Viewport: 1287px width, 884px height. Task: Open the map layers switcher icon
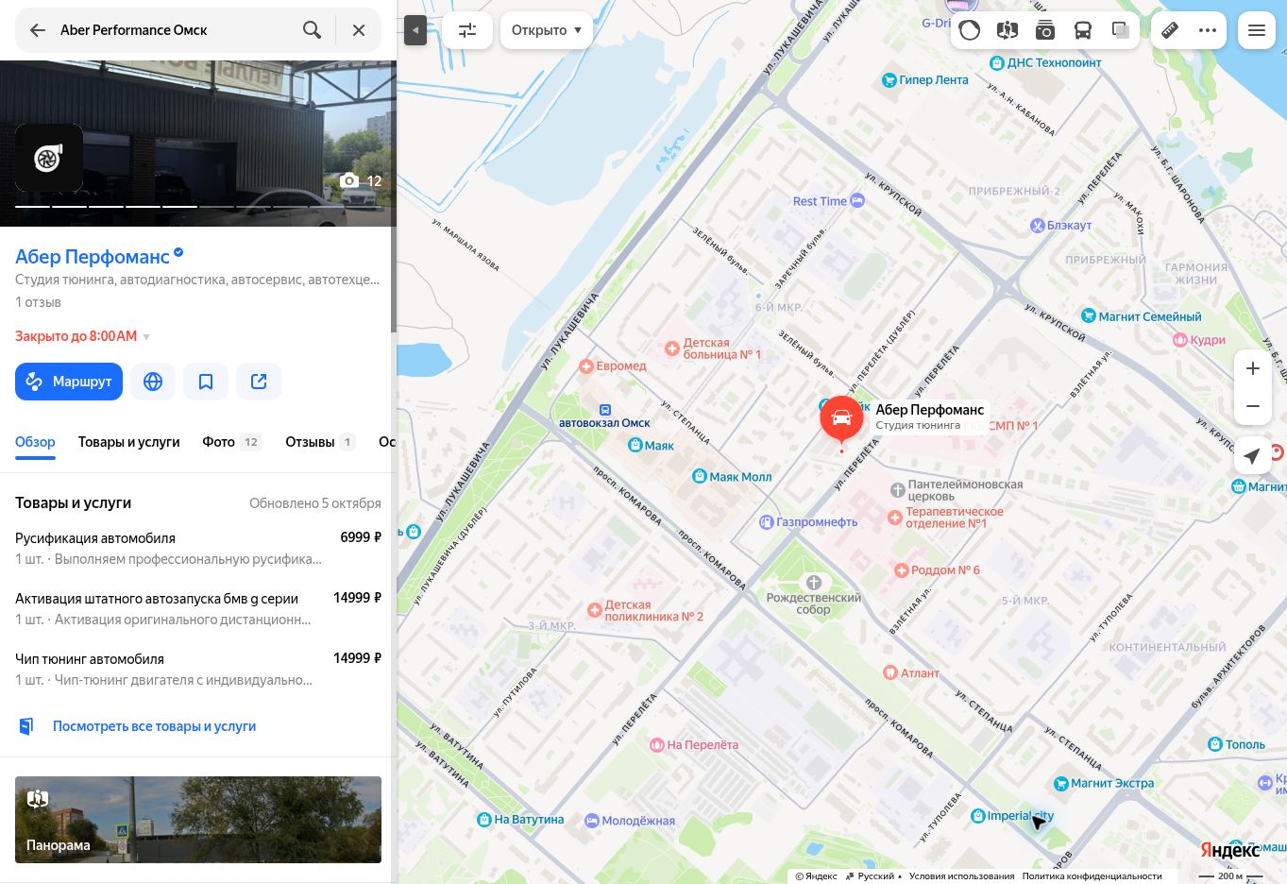[x=1121, y=30]
